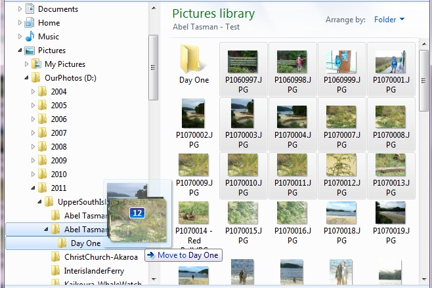This screenshot has width=432, height=288.
Task: Select the Home library icon
Action: (x=30, y=22)
